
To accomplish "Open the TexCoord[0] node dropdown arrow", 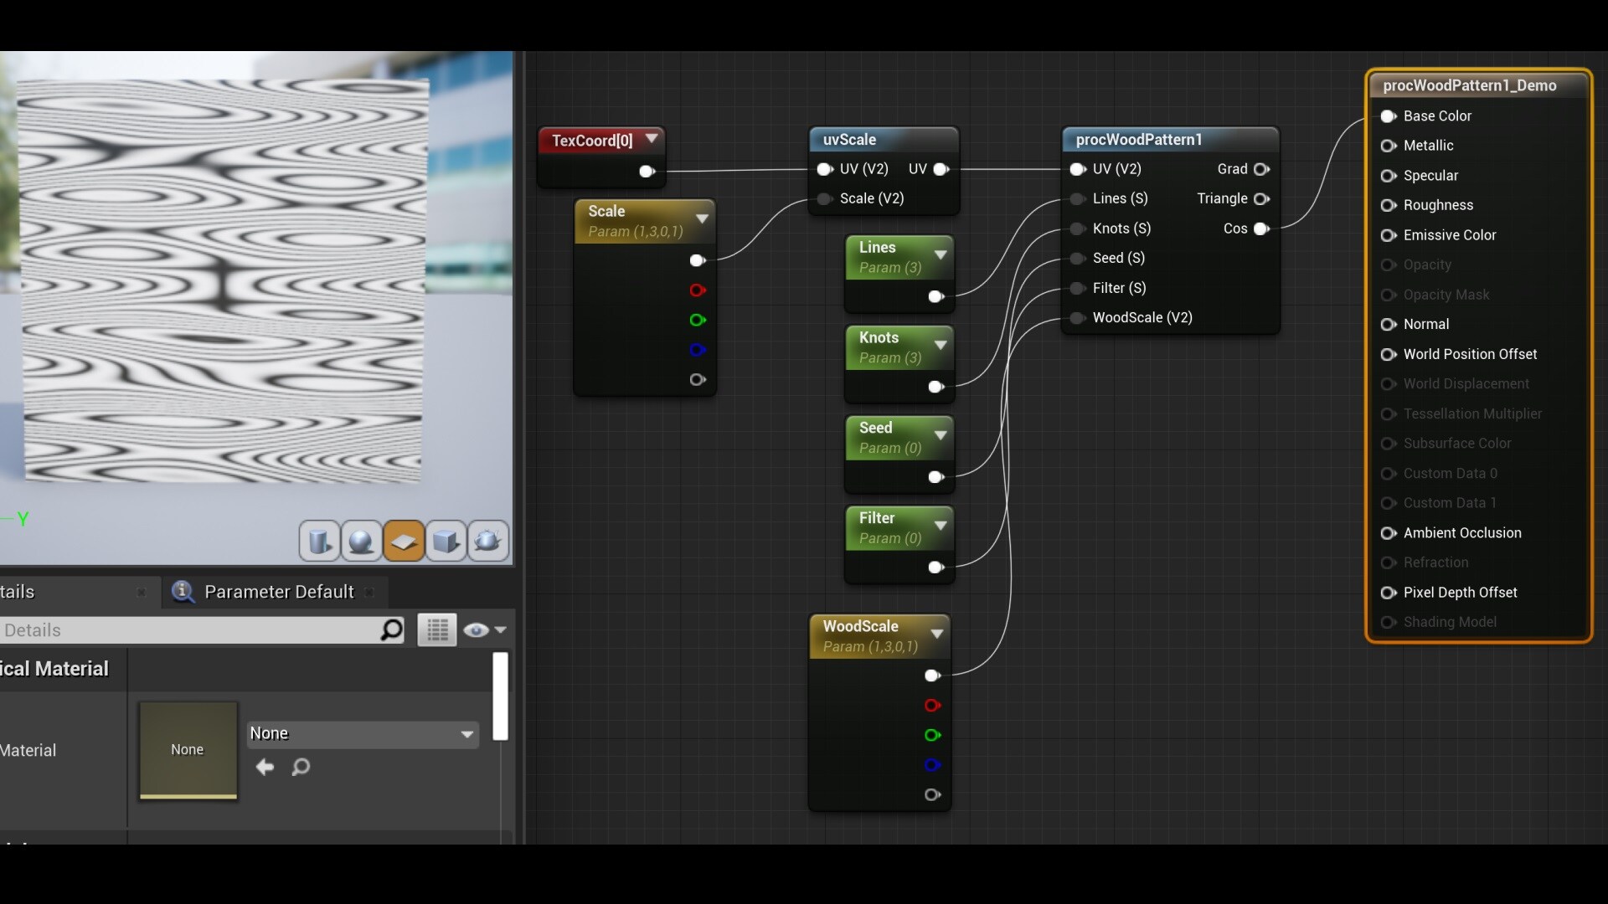I will 652,139.
